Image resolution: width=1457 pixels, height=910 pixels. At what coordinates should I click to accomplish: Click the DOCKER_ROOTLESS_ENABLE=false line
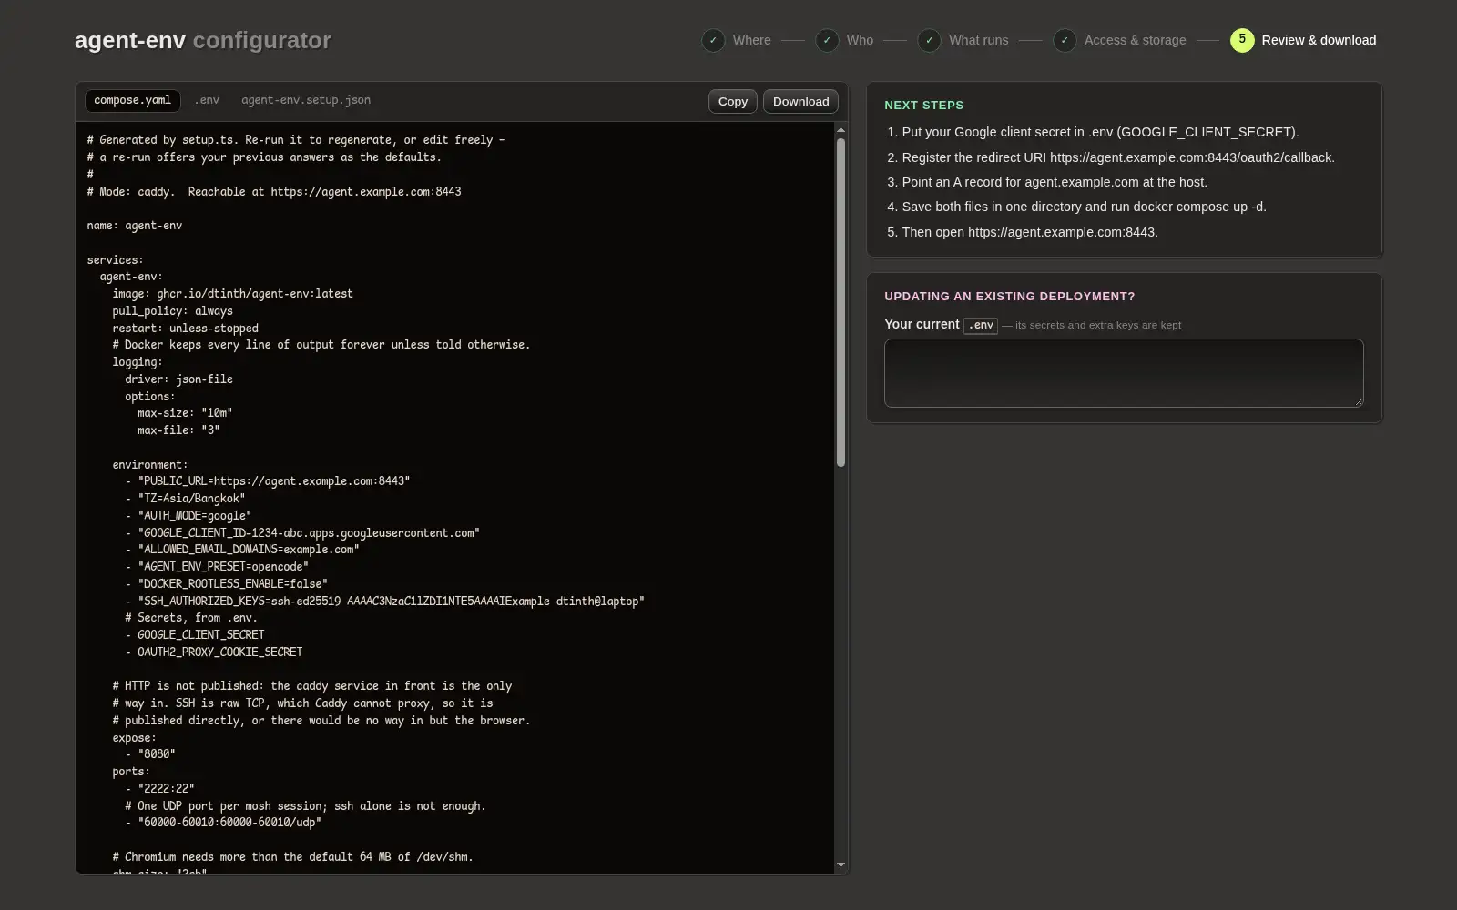(226, 584)
